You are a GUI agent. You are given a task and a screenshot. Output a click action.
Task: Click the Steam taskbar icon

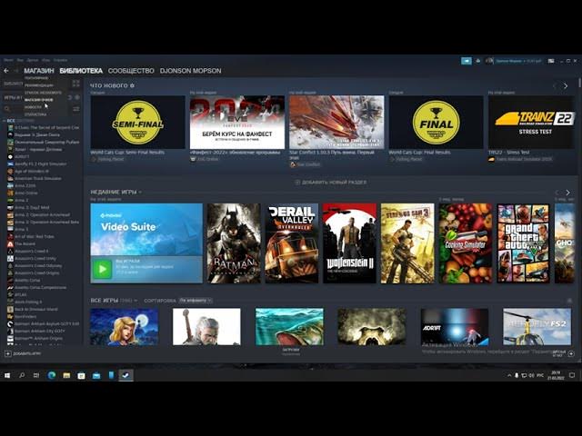pos(125,375)
